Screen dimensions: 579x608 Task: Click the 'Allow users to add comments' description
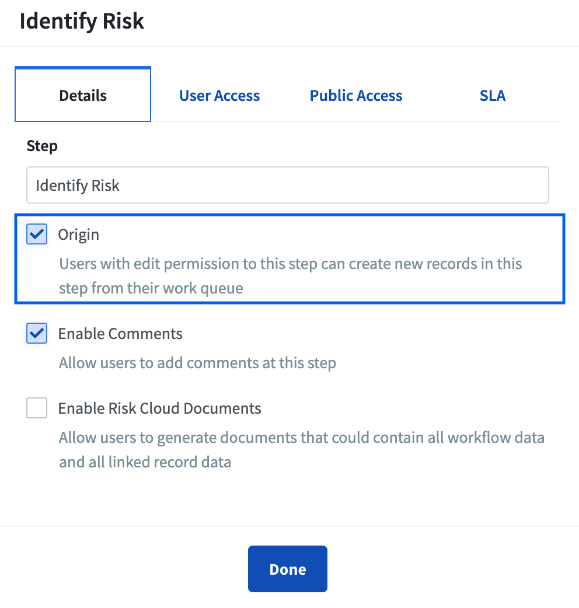(x=197, y=363)
